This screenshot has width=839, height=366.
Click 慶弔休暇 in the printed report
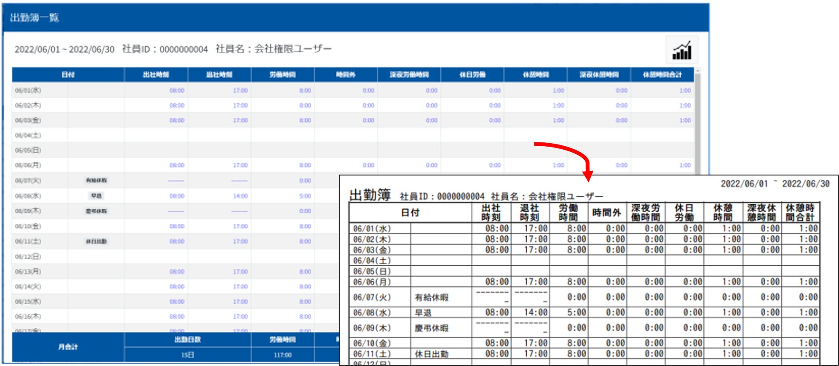(432, 328)
